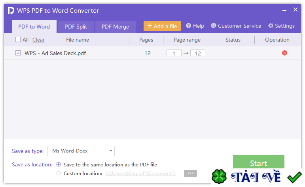Open Settings via the gear button
The height and width of the screenshot is (187, 305).
pyautogui.click(x=282, y=26)
